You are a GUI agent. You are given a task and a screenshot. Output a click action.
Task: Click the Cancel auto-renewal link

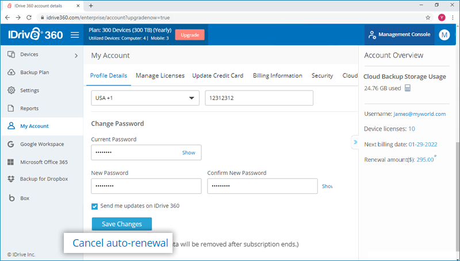click(x=120, y=243)
